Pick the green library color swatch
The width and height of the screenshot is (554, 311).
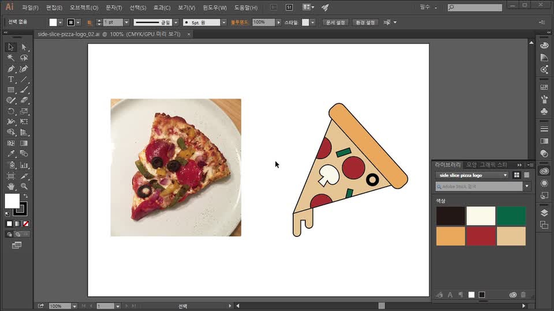click(x=511, y=216)
